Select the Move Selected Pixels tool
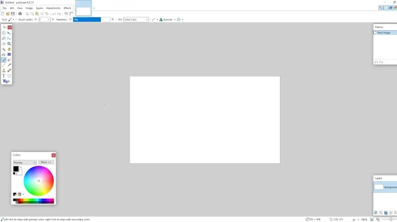Image resolution: width=397 pixels, height=222 pixels. (x=9, y=33)
